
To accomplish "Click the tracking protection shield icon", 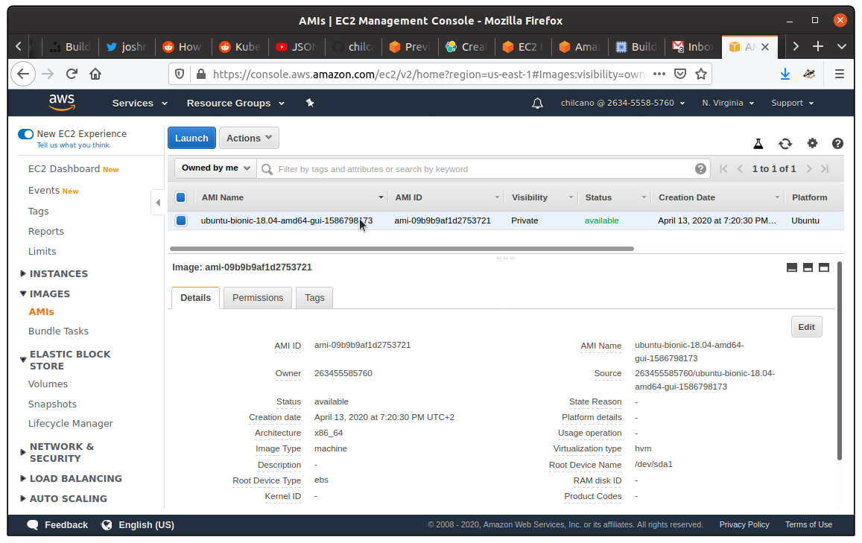I will 180,74.
